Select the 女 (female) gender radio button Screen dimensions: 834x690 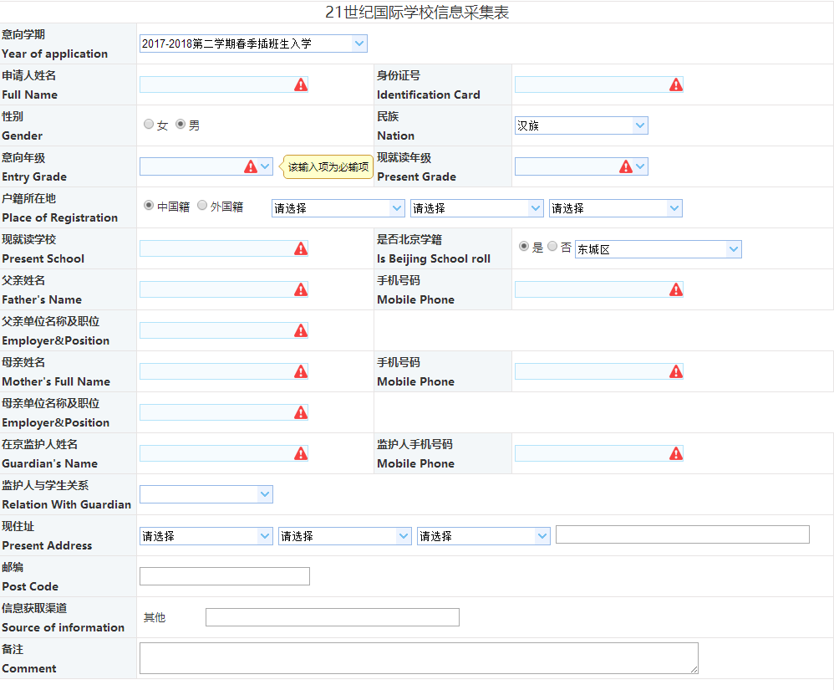pyautogui.click(x=150, y=125)
